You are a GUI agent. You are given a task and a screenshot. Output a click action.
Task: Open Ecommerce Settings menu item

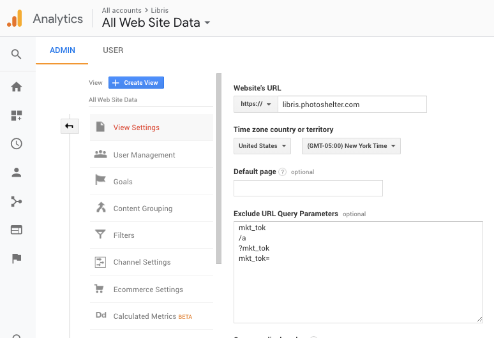[151, 290]
